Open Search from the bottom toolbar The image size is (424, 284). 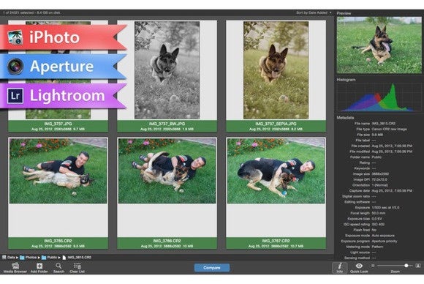pos(58,268)
